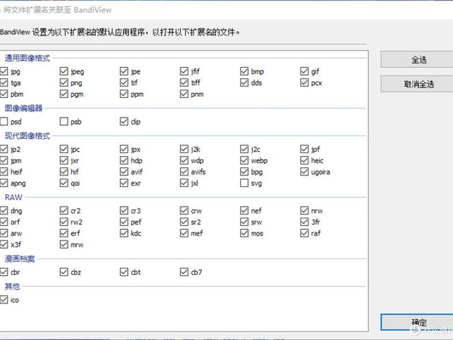Uncheck the cbz checkbox
453x340 pixels.
point(64,272)
